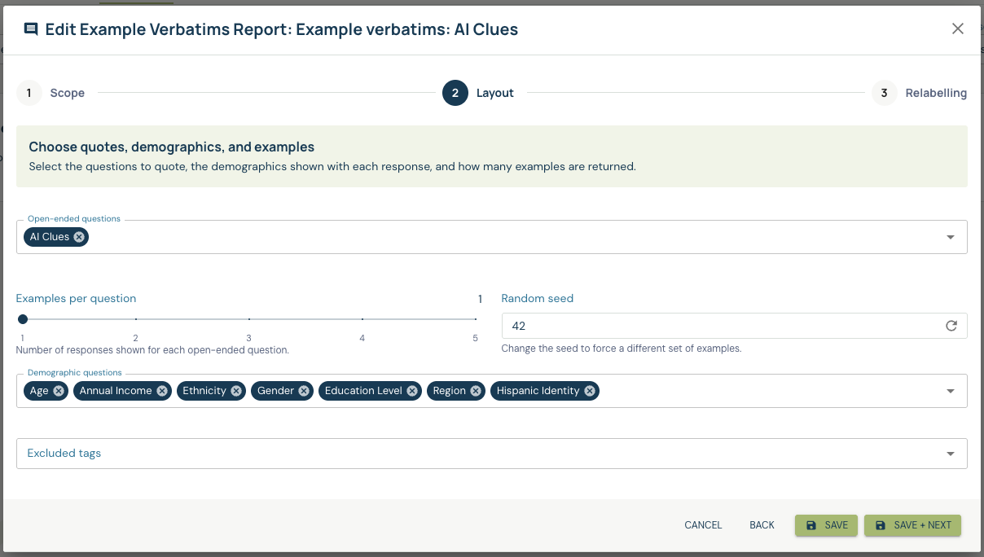Click the report comment icon in title
984x557 pixels.
point(31,29)
